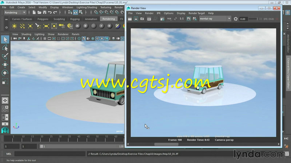Open viewport Lighting menu
291x163 pixels.
(x=39, y=34)
